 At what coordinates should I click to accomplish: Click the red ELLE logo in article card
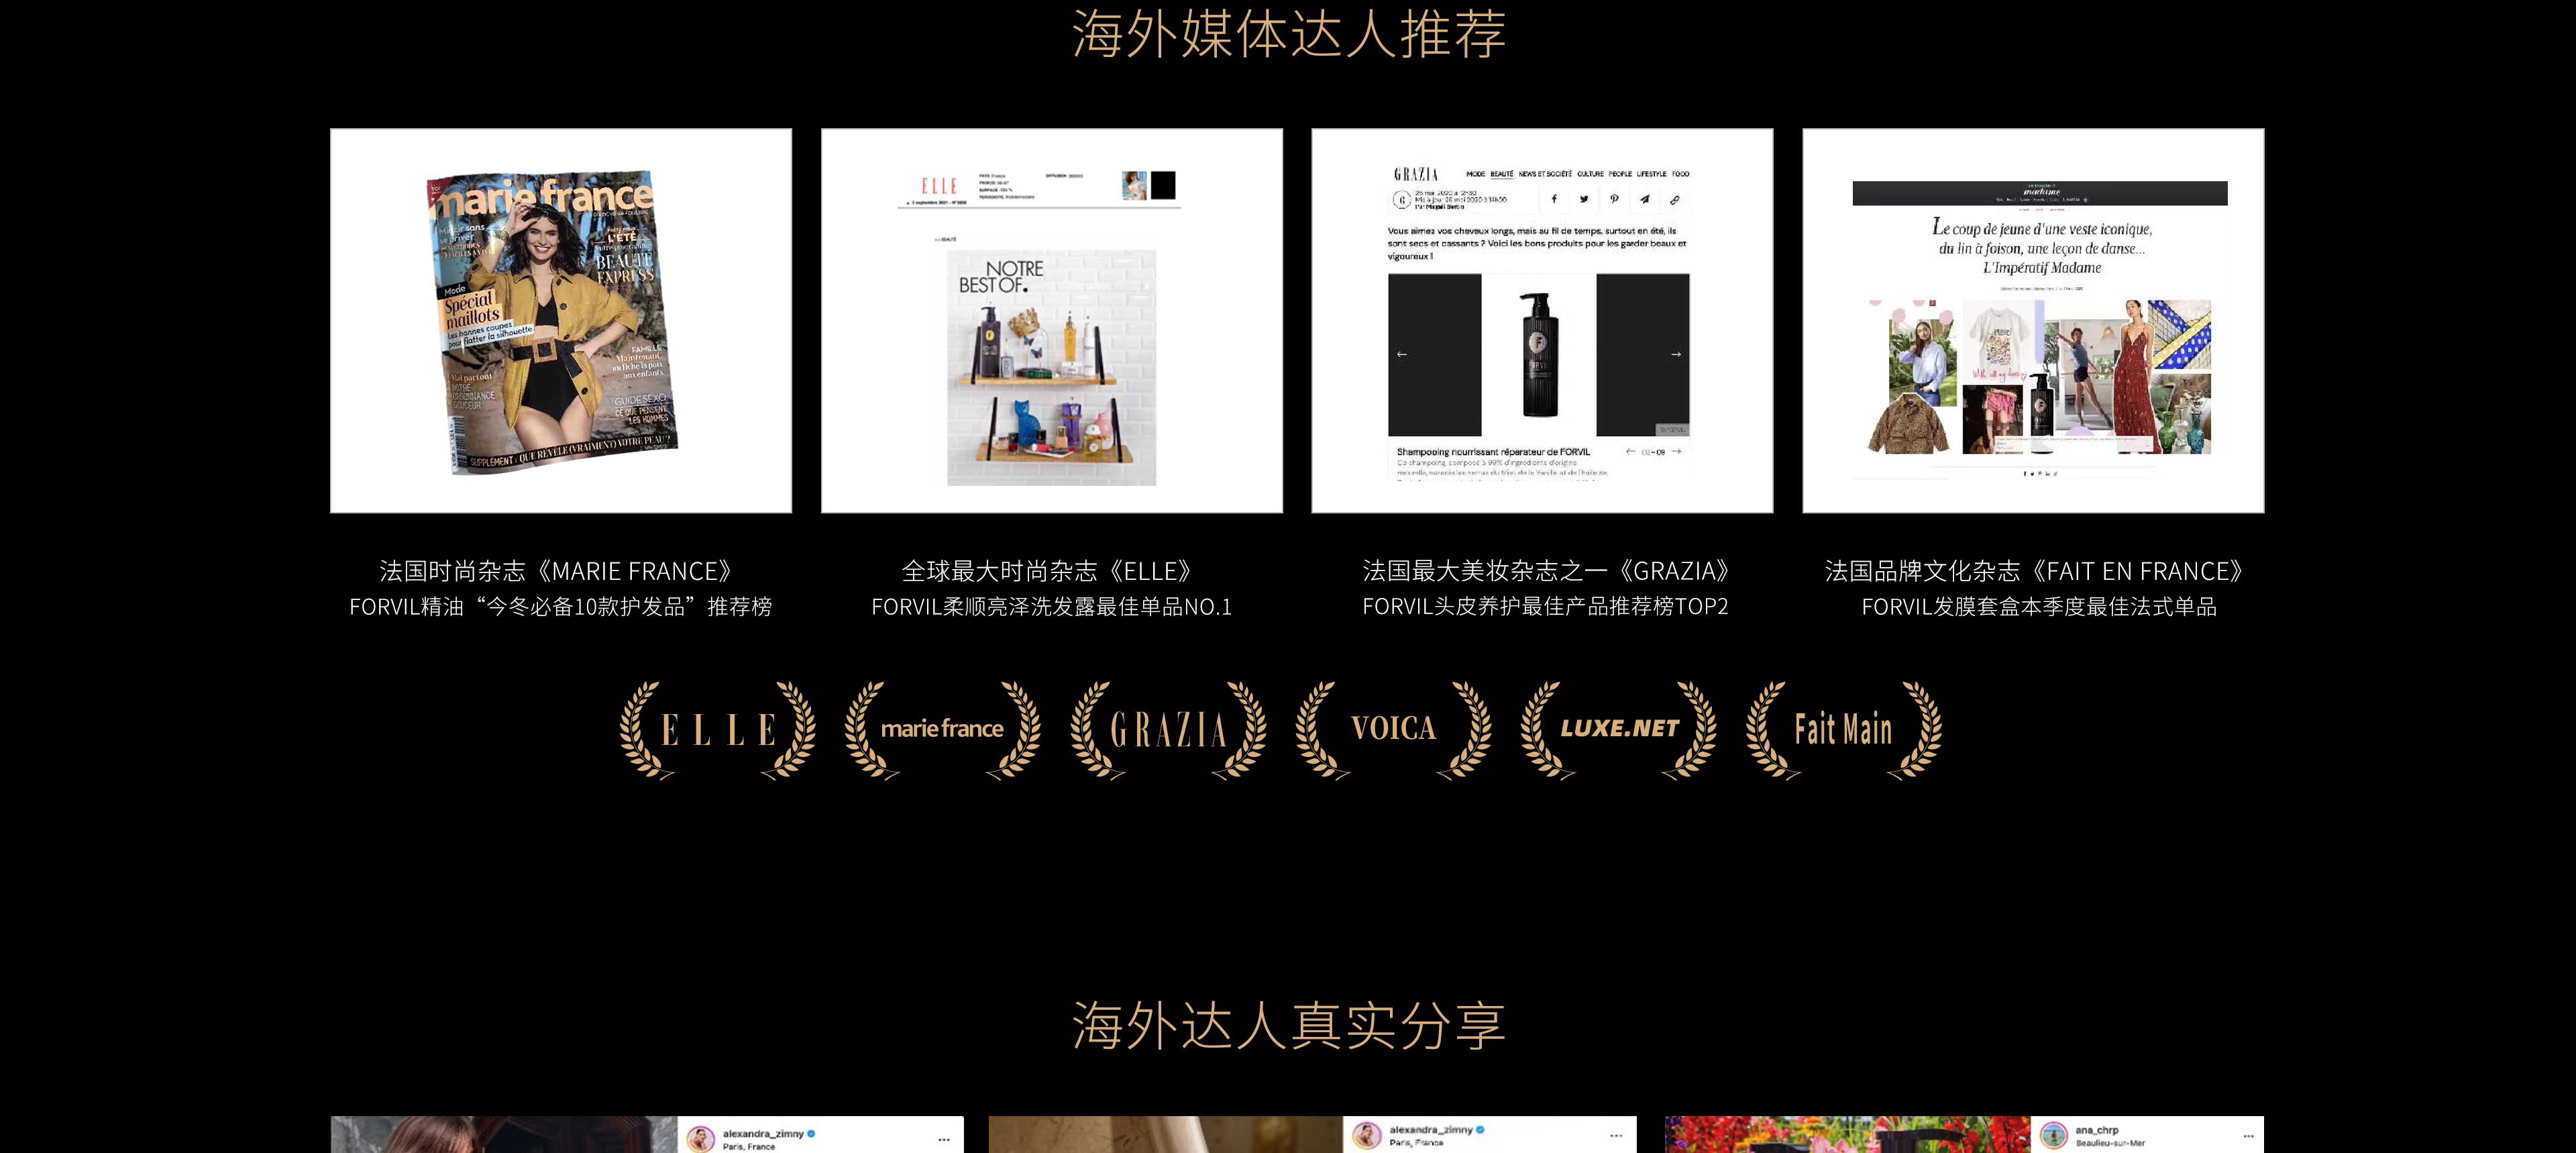click(939, 185)
